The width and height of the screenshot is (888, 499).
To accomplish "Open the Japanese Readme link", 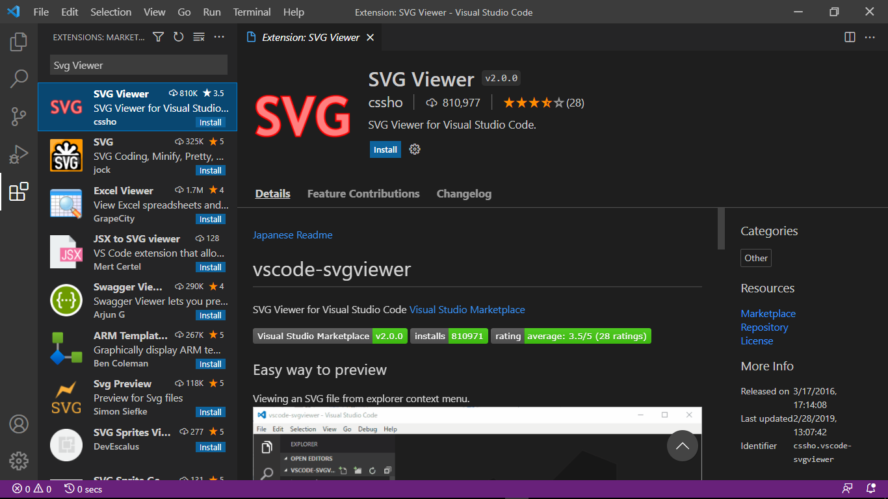I will [293, 235].
